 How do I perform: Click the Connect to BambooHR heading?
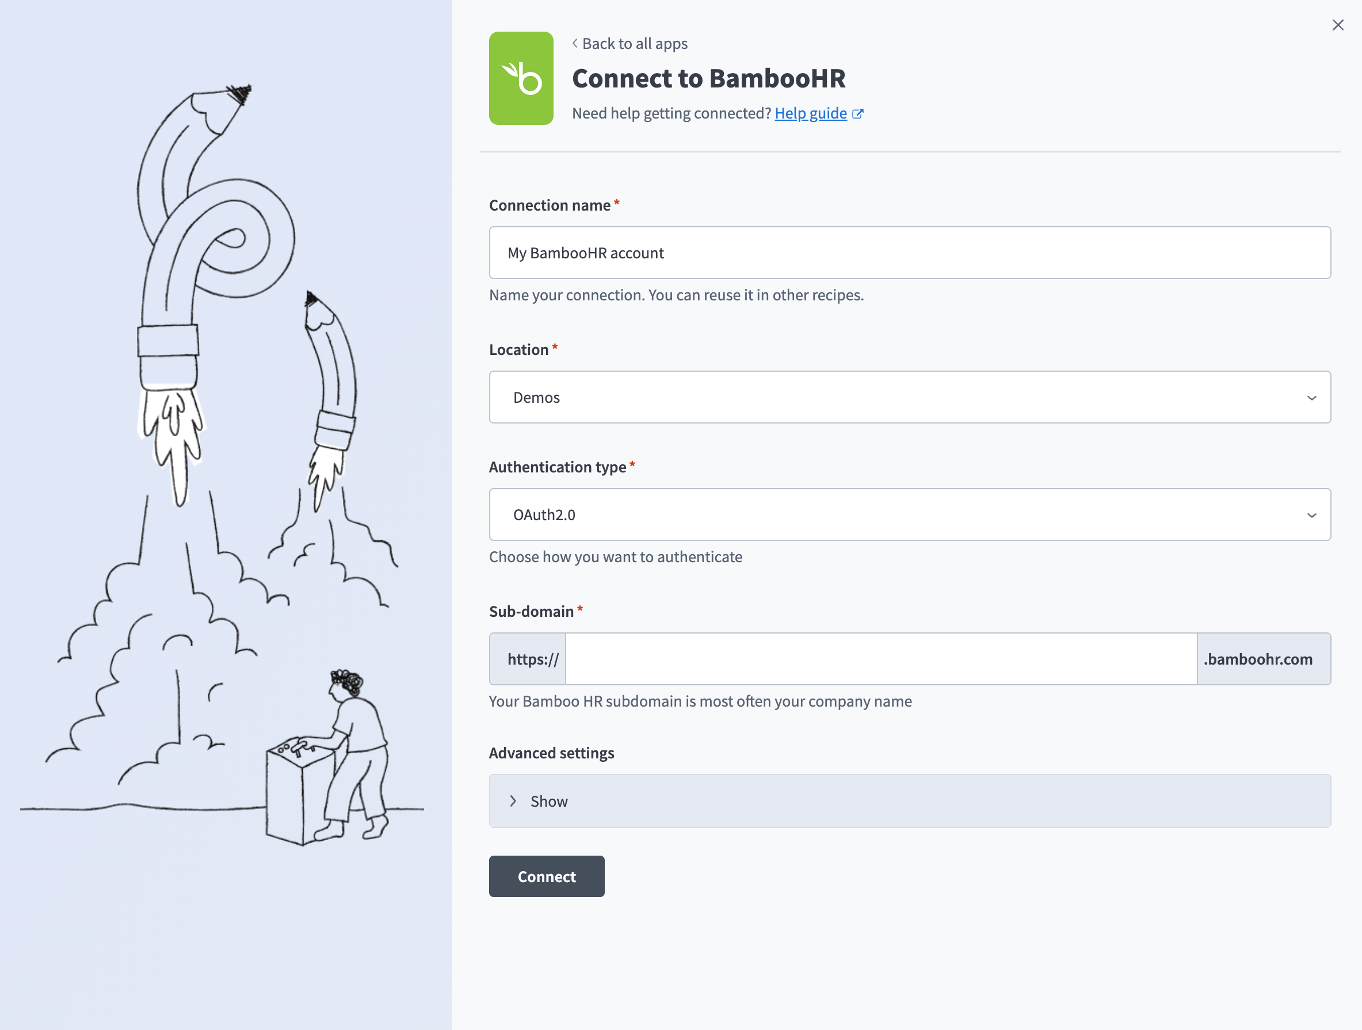pos(709,79)
